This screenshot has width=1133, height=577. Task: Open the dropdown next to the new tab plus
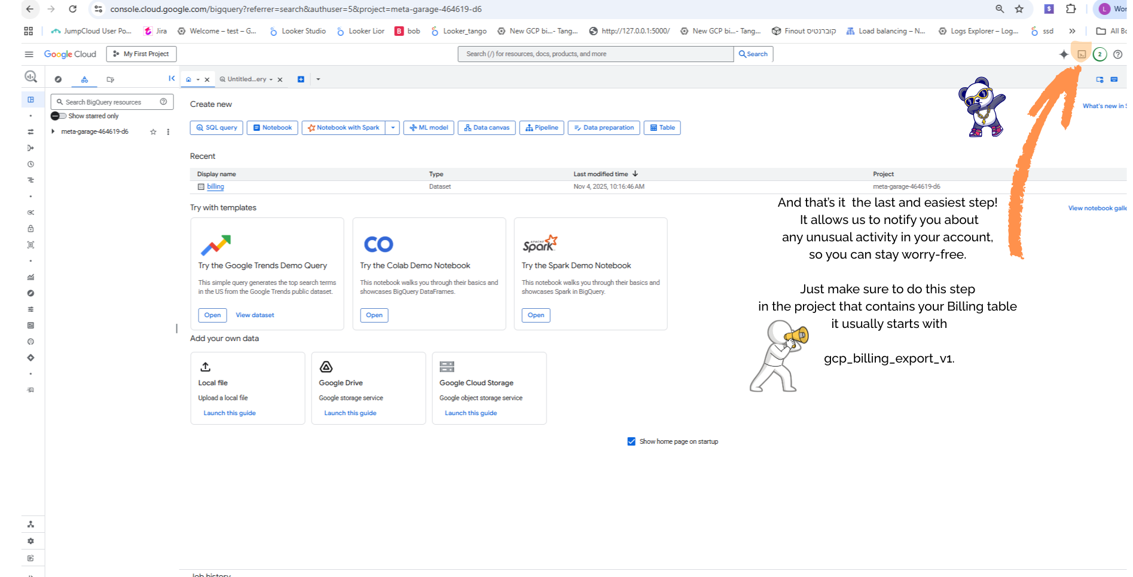tap(317, 78)
